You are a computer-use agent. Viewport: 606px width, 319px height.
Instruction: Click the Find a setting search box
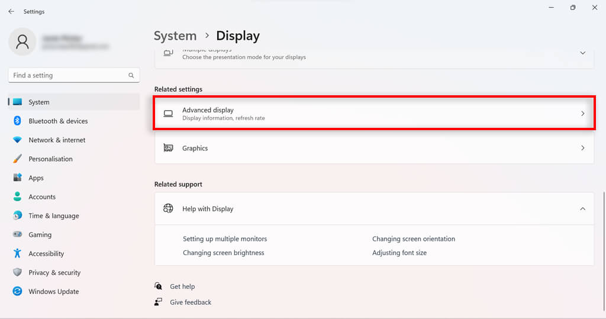coord(68,75)
